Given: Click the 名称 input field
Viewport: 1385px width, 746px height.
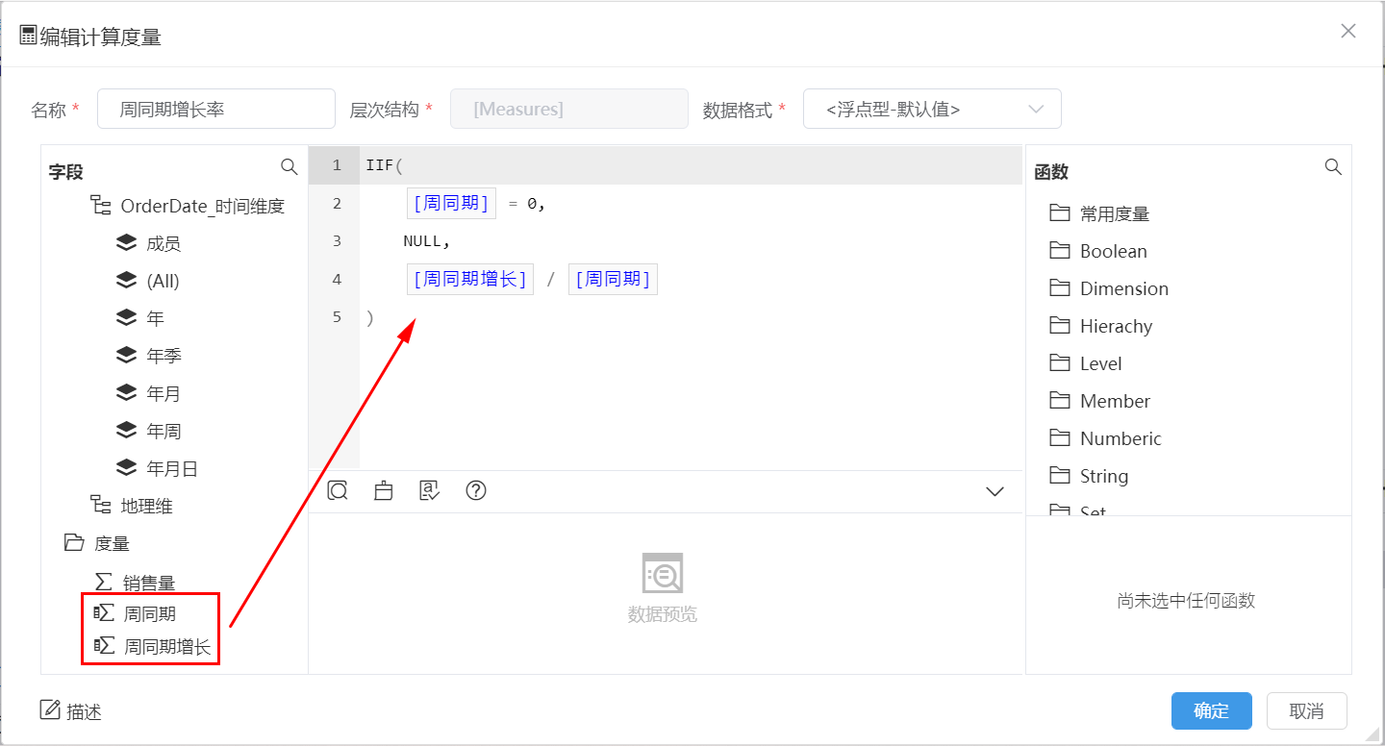Looking at the screenshot, I should click(216, 109).
